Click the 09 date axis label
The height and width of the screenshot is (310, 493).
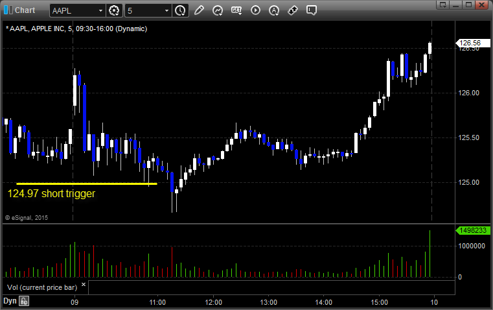pos(75,302)
